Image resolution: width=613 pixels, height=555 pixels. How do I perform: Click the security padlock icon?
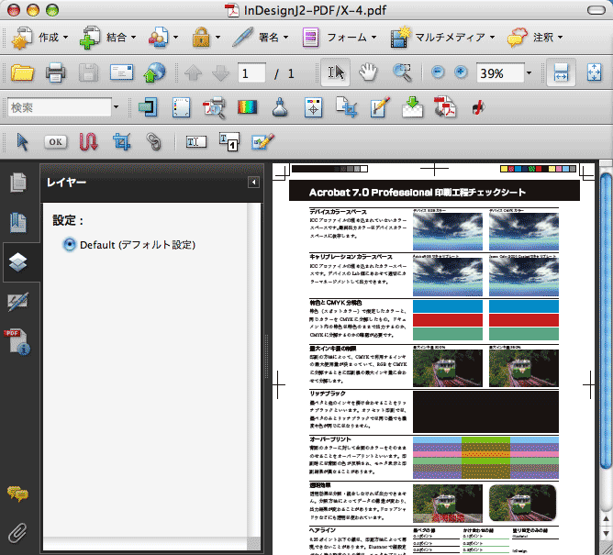(201, 38)
